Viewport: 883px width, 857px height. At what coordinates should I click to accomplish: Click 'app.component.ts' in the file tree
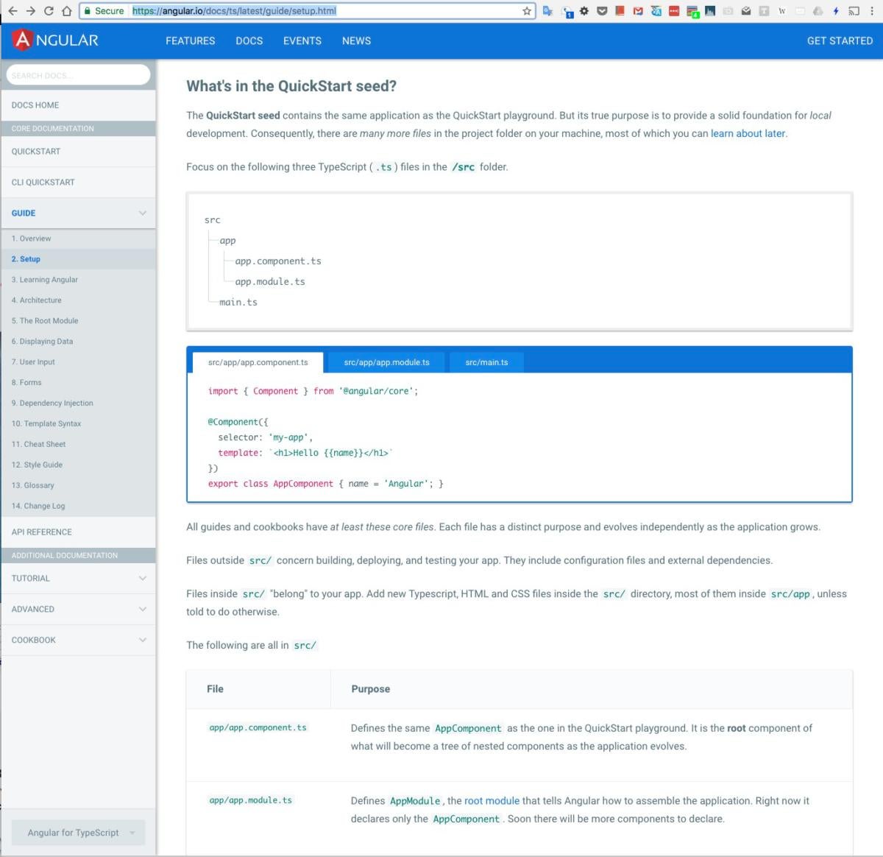(x=278, y=261)
